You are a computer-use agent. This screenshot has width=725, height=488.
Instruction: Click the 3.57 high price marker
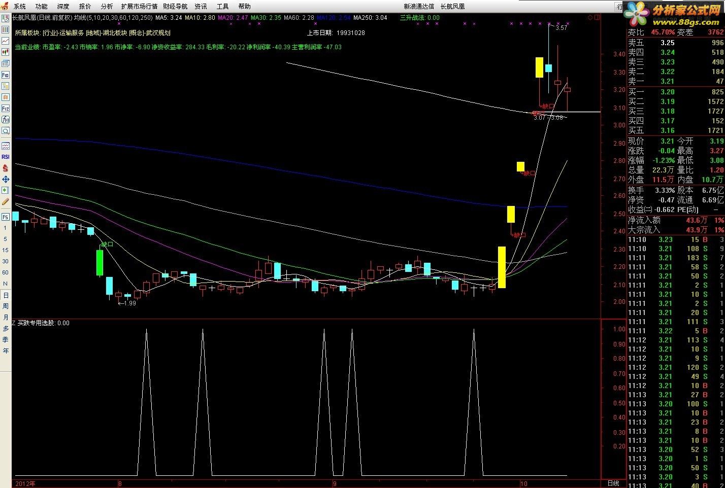tap(562, 28)
